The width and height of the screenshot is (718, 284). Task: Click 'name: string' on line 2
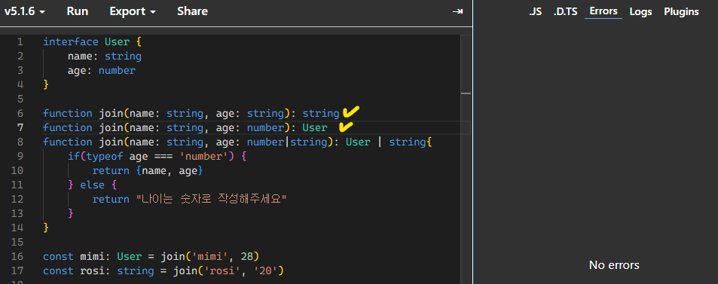coord(105,56)
